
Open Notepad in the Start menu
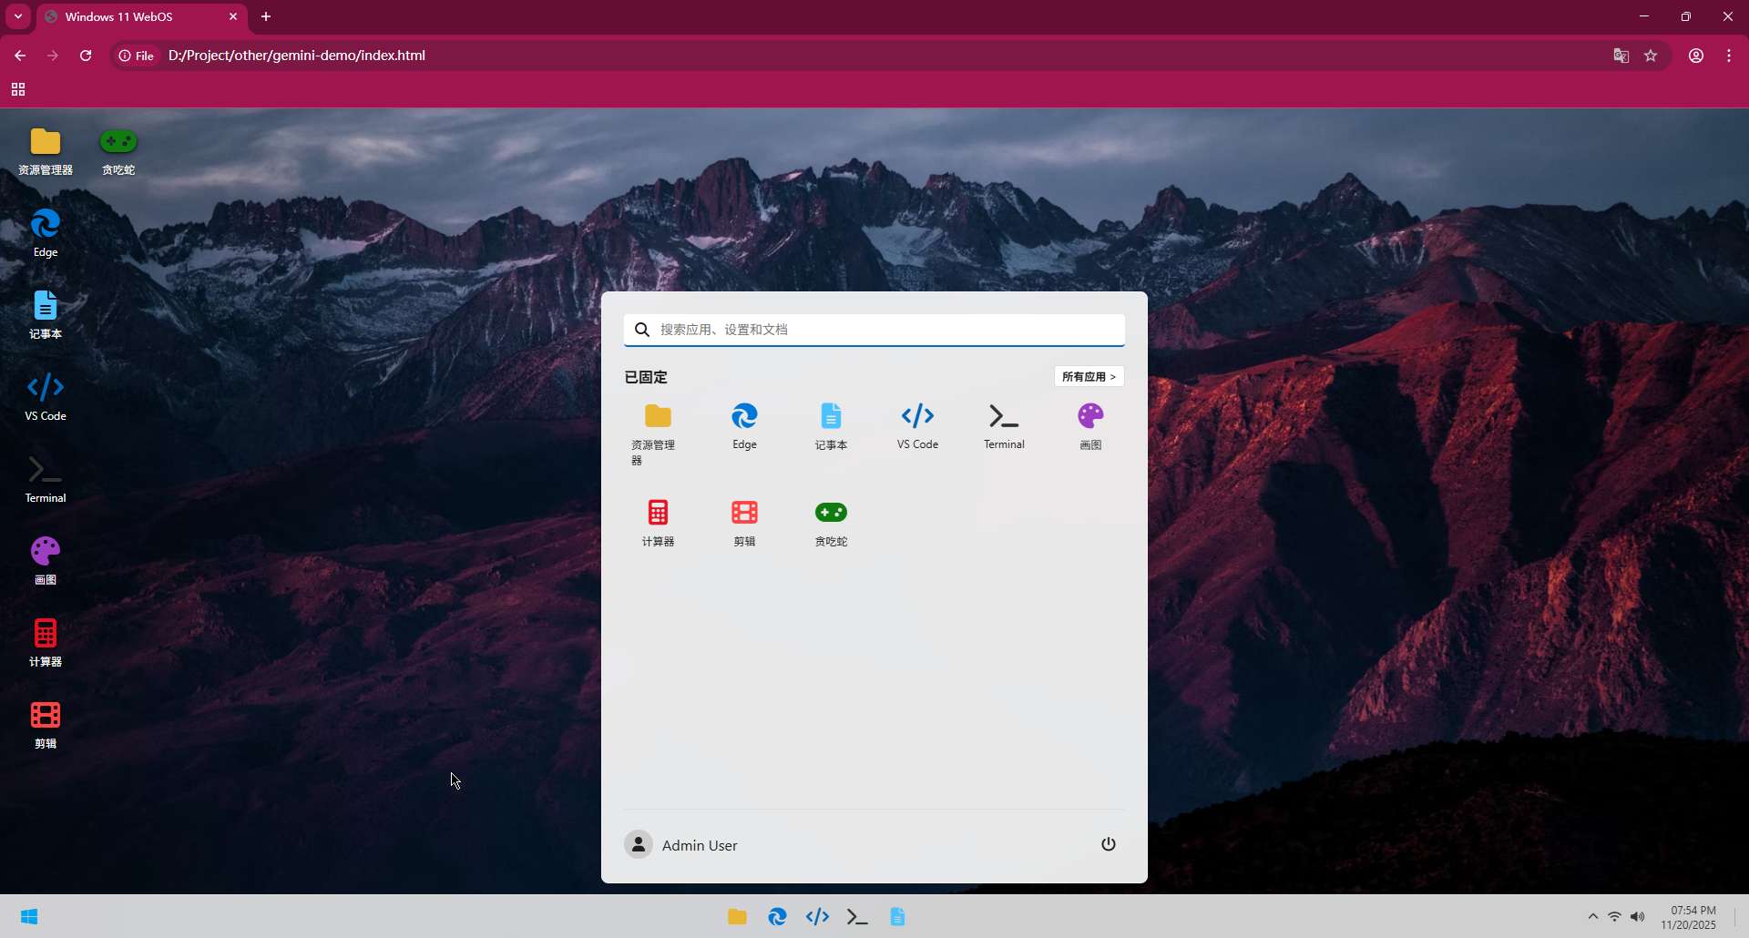point(831,426)
